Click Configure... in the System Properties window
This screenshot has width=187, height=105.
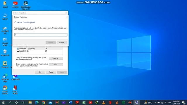tap(56, 58)
